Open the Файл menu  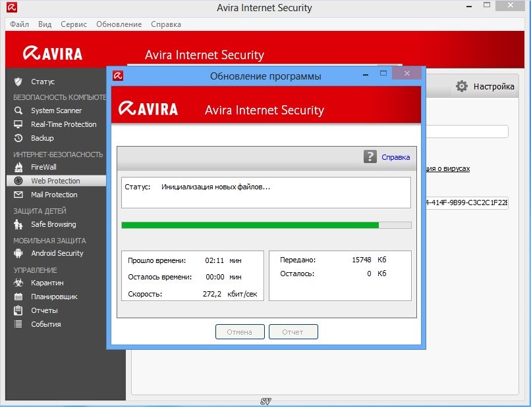(x=19, y=24)
